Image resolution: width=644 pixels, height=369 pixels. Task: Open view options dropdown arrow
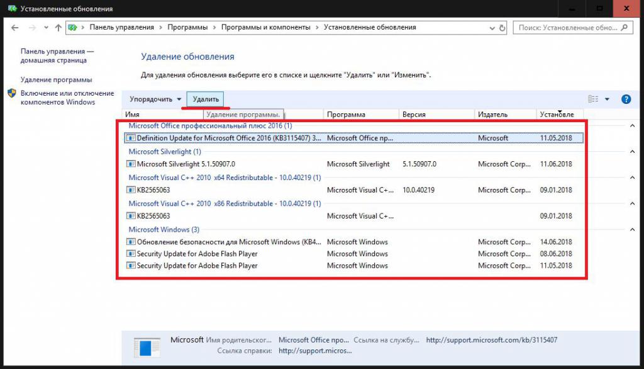607,99
